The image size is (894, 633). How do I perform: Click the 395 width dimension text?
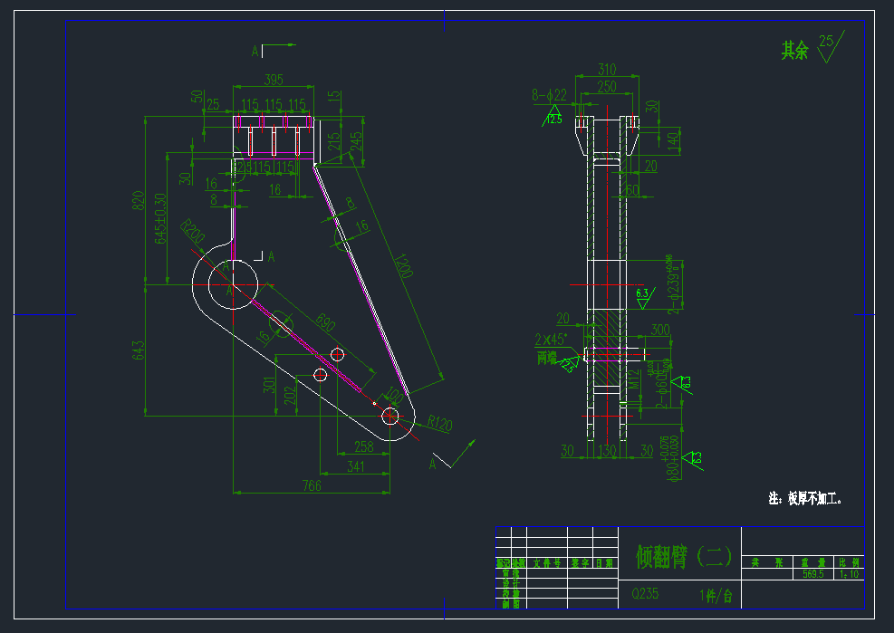(x=274, y=80)
